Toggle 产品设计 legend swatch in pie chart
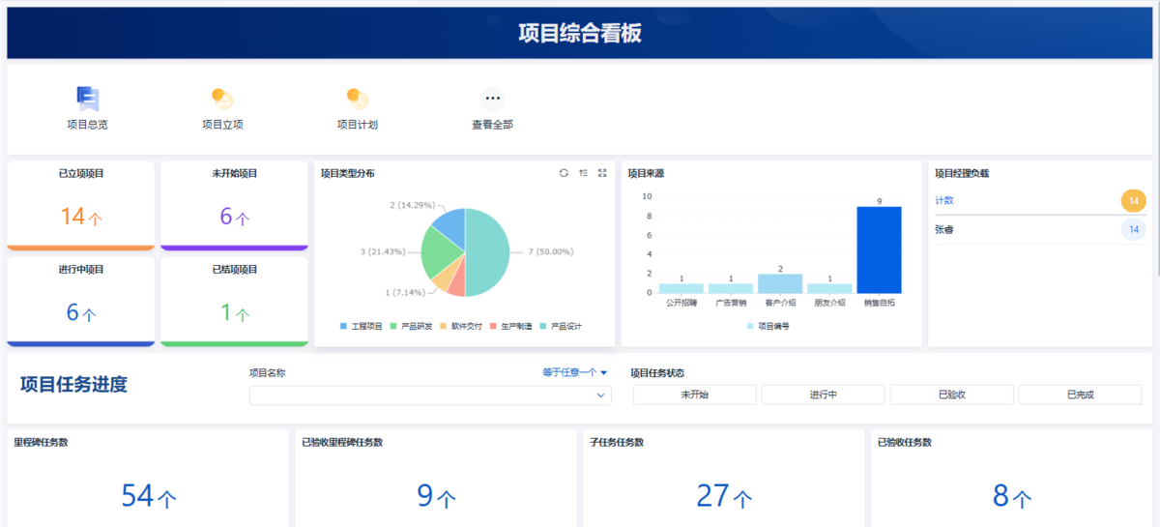 (x=543, y=327)
